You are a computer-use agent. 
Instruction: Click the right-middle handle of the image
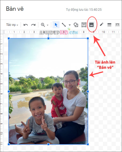pyautogui.click(x=88, y=91)
